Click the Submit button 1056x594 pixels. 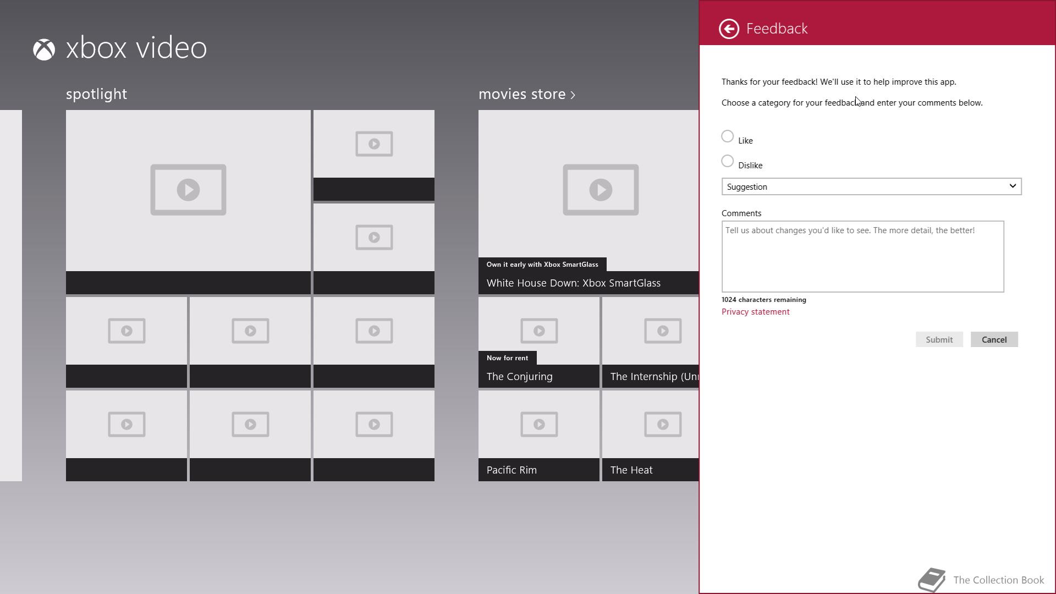(939, 339)
